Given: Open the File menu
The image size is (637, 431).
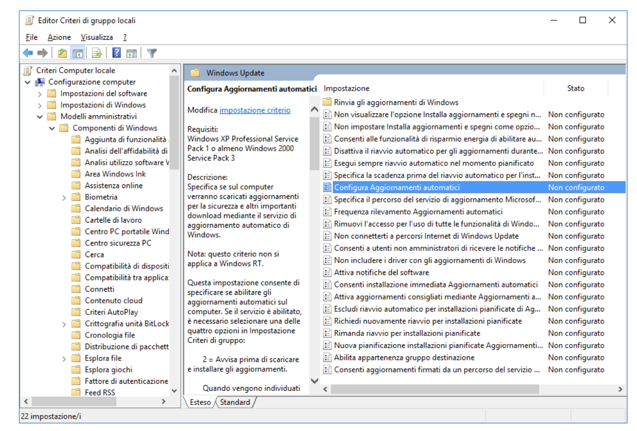Looking at the screenshot, I should 32,37.
